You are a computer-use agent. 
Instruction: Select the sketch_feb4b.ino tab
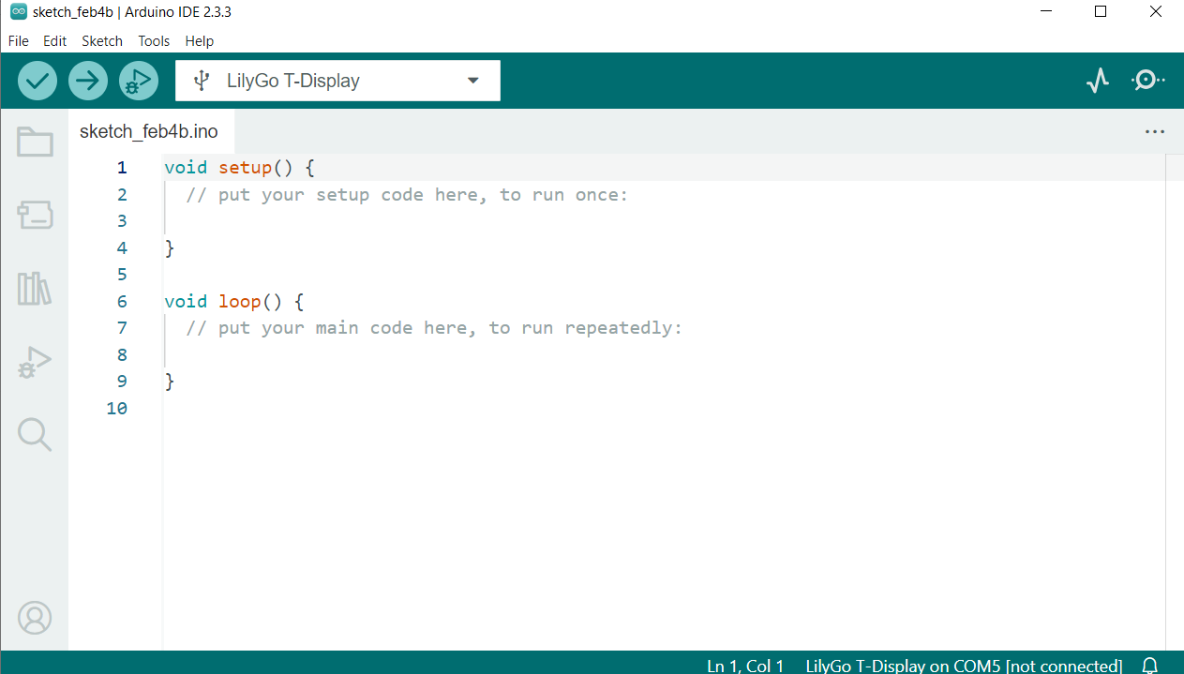[149, 132]
